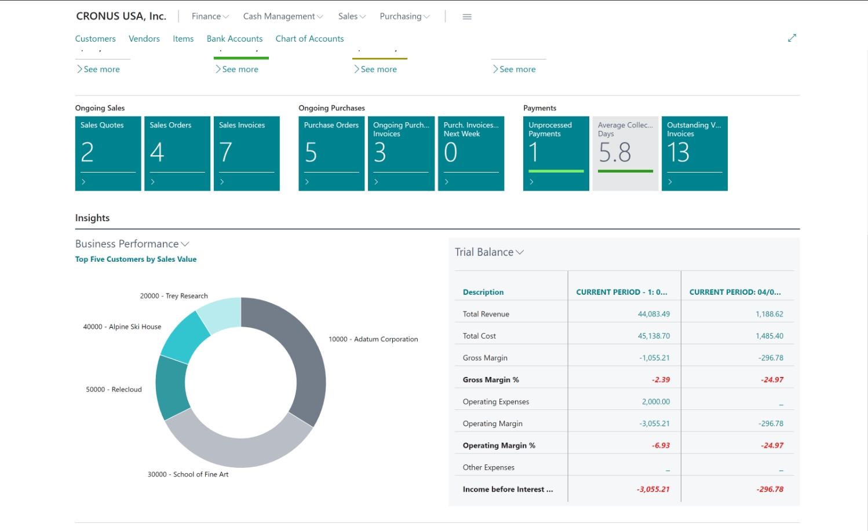Screen dimensions: 868x531
Task: Click CRONUS USA, Inc. company name
Action: click(x=121, y=16)
